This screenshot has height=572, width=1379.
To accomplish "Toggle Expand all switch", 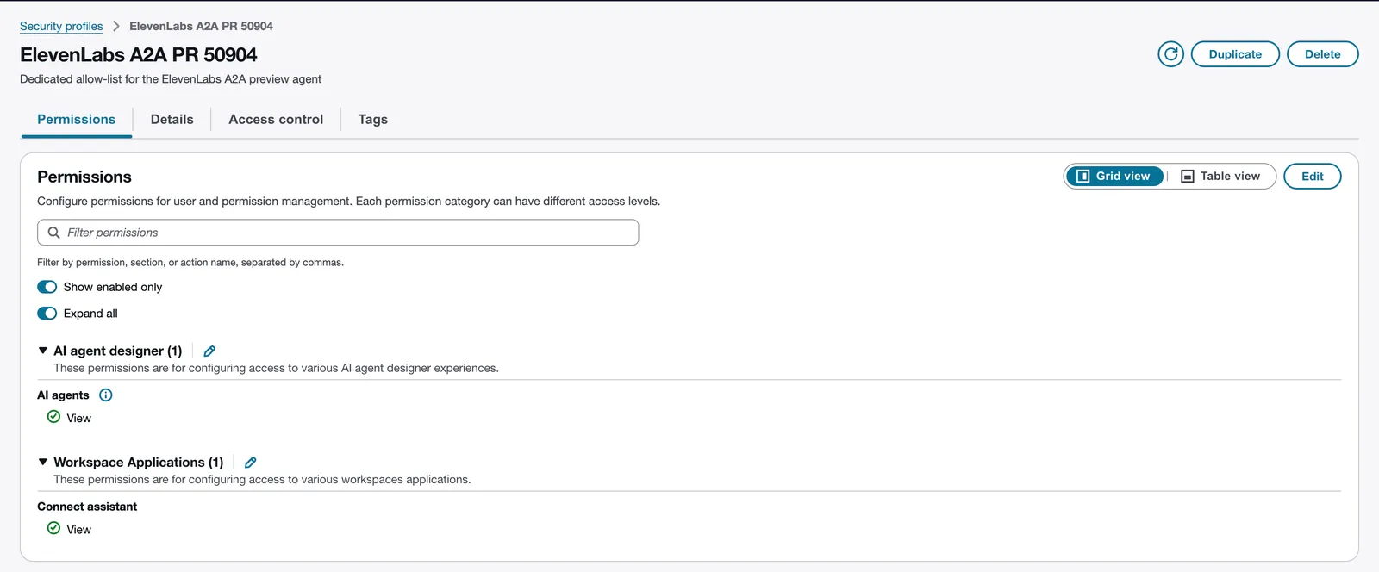I will [47, 314].
